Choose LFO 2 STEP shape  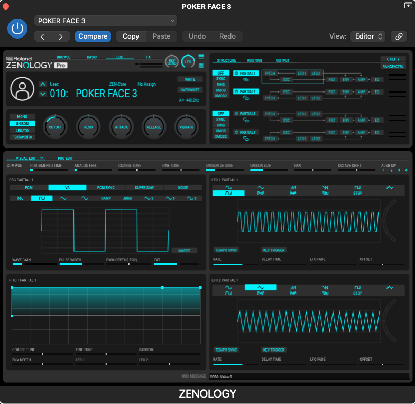coord(357,293)
